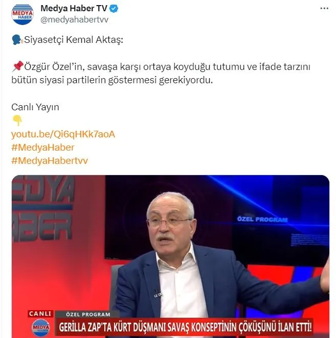Click the blue verified badge
Image resolution: width=336 pixels, height=338 pixels.
[x=114, y=9]
